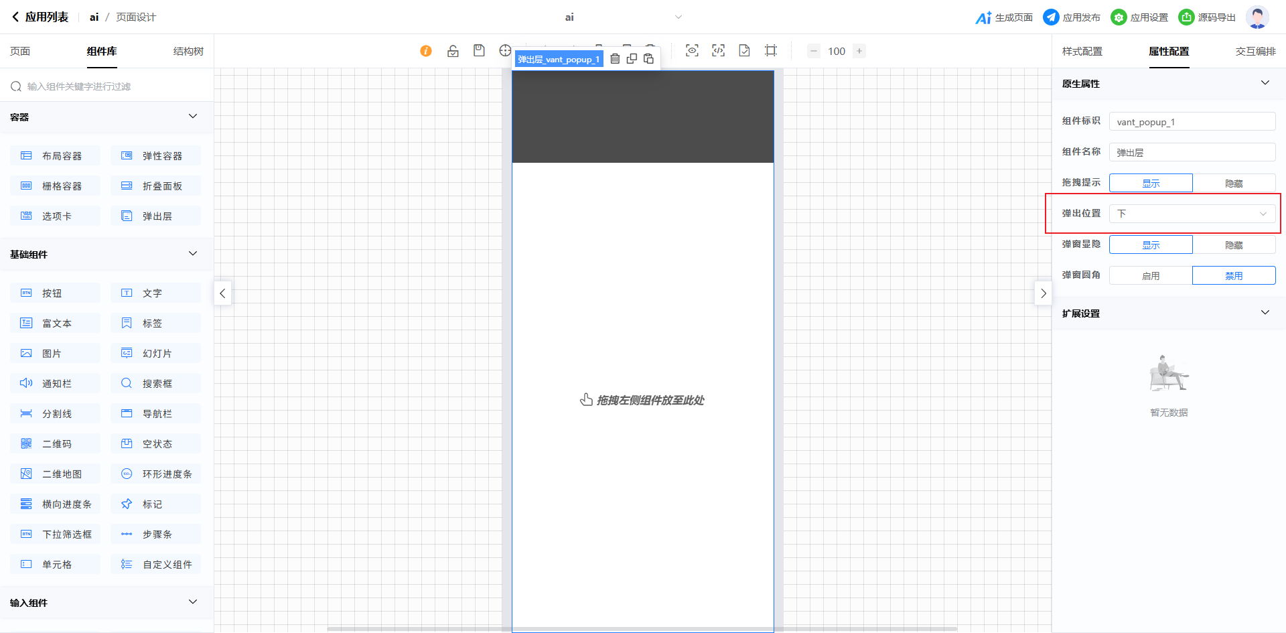Set 拖拽提示 to 隐藏
This screenshot has width=1286, height=633.
pyautogui.click(x=1234, y=183)
